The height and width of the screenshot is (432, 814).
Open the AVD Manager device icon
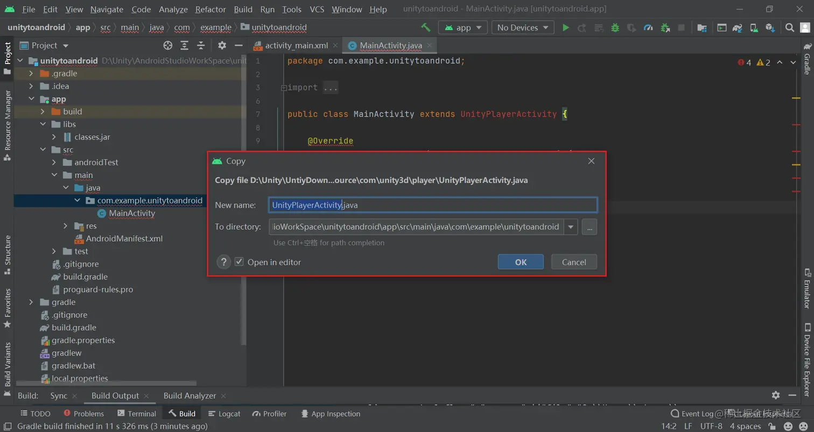pyautogui.click(x=754, y=27)
